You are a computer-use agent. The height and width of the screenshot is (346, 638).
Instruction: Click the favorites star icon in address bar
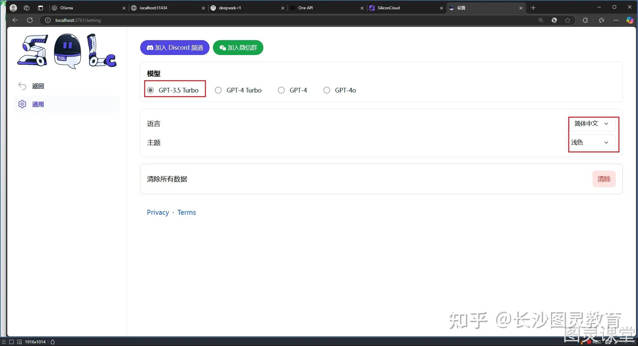[568, 20]
